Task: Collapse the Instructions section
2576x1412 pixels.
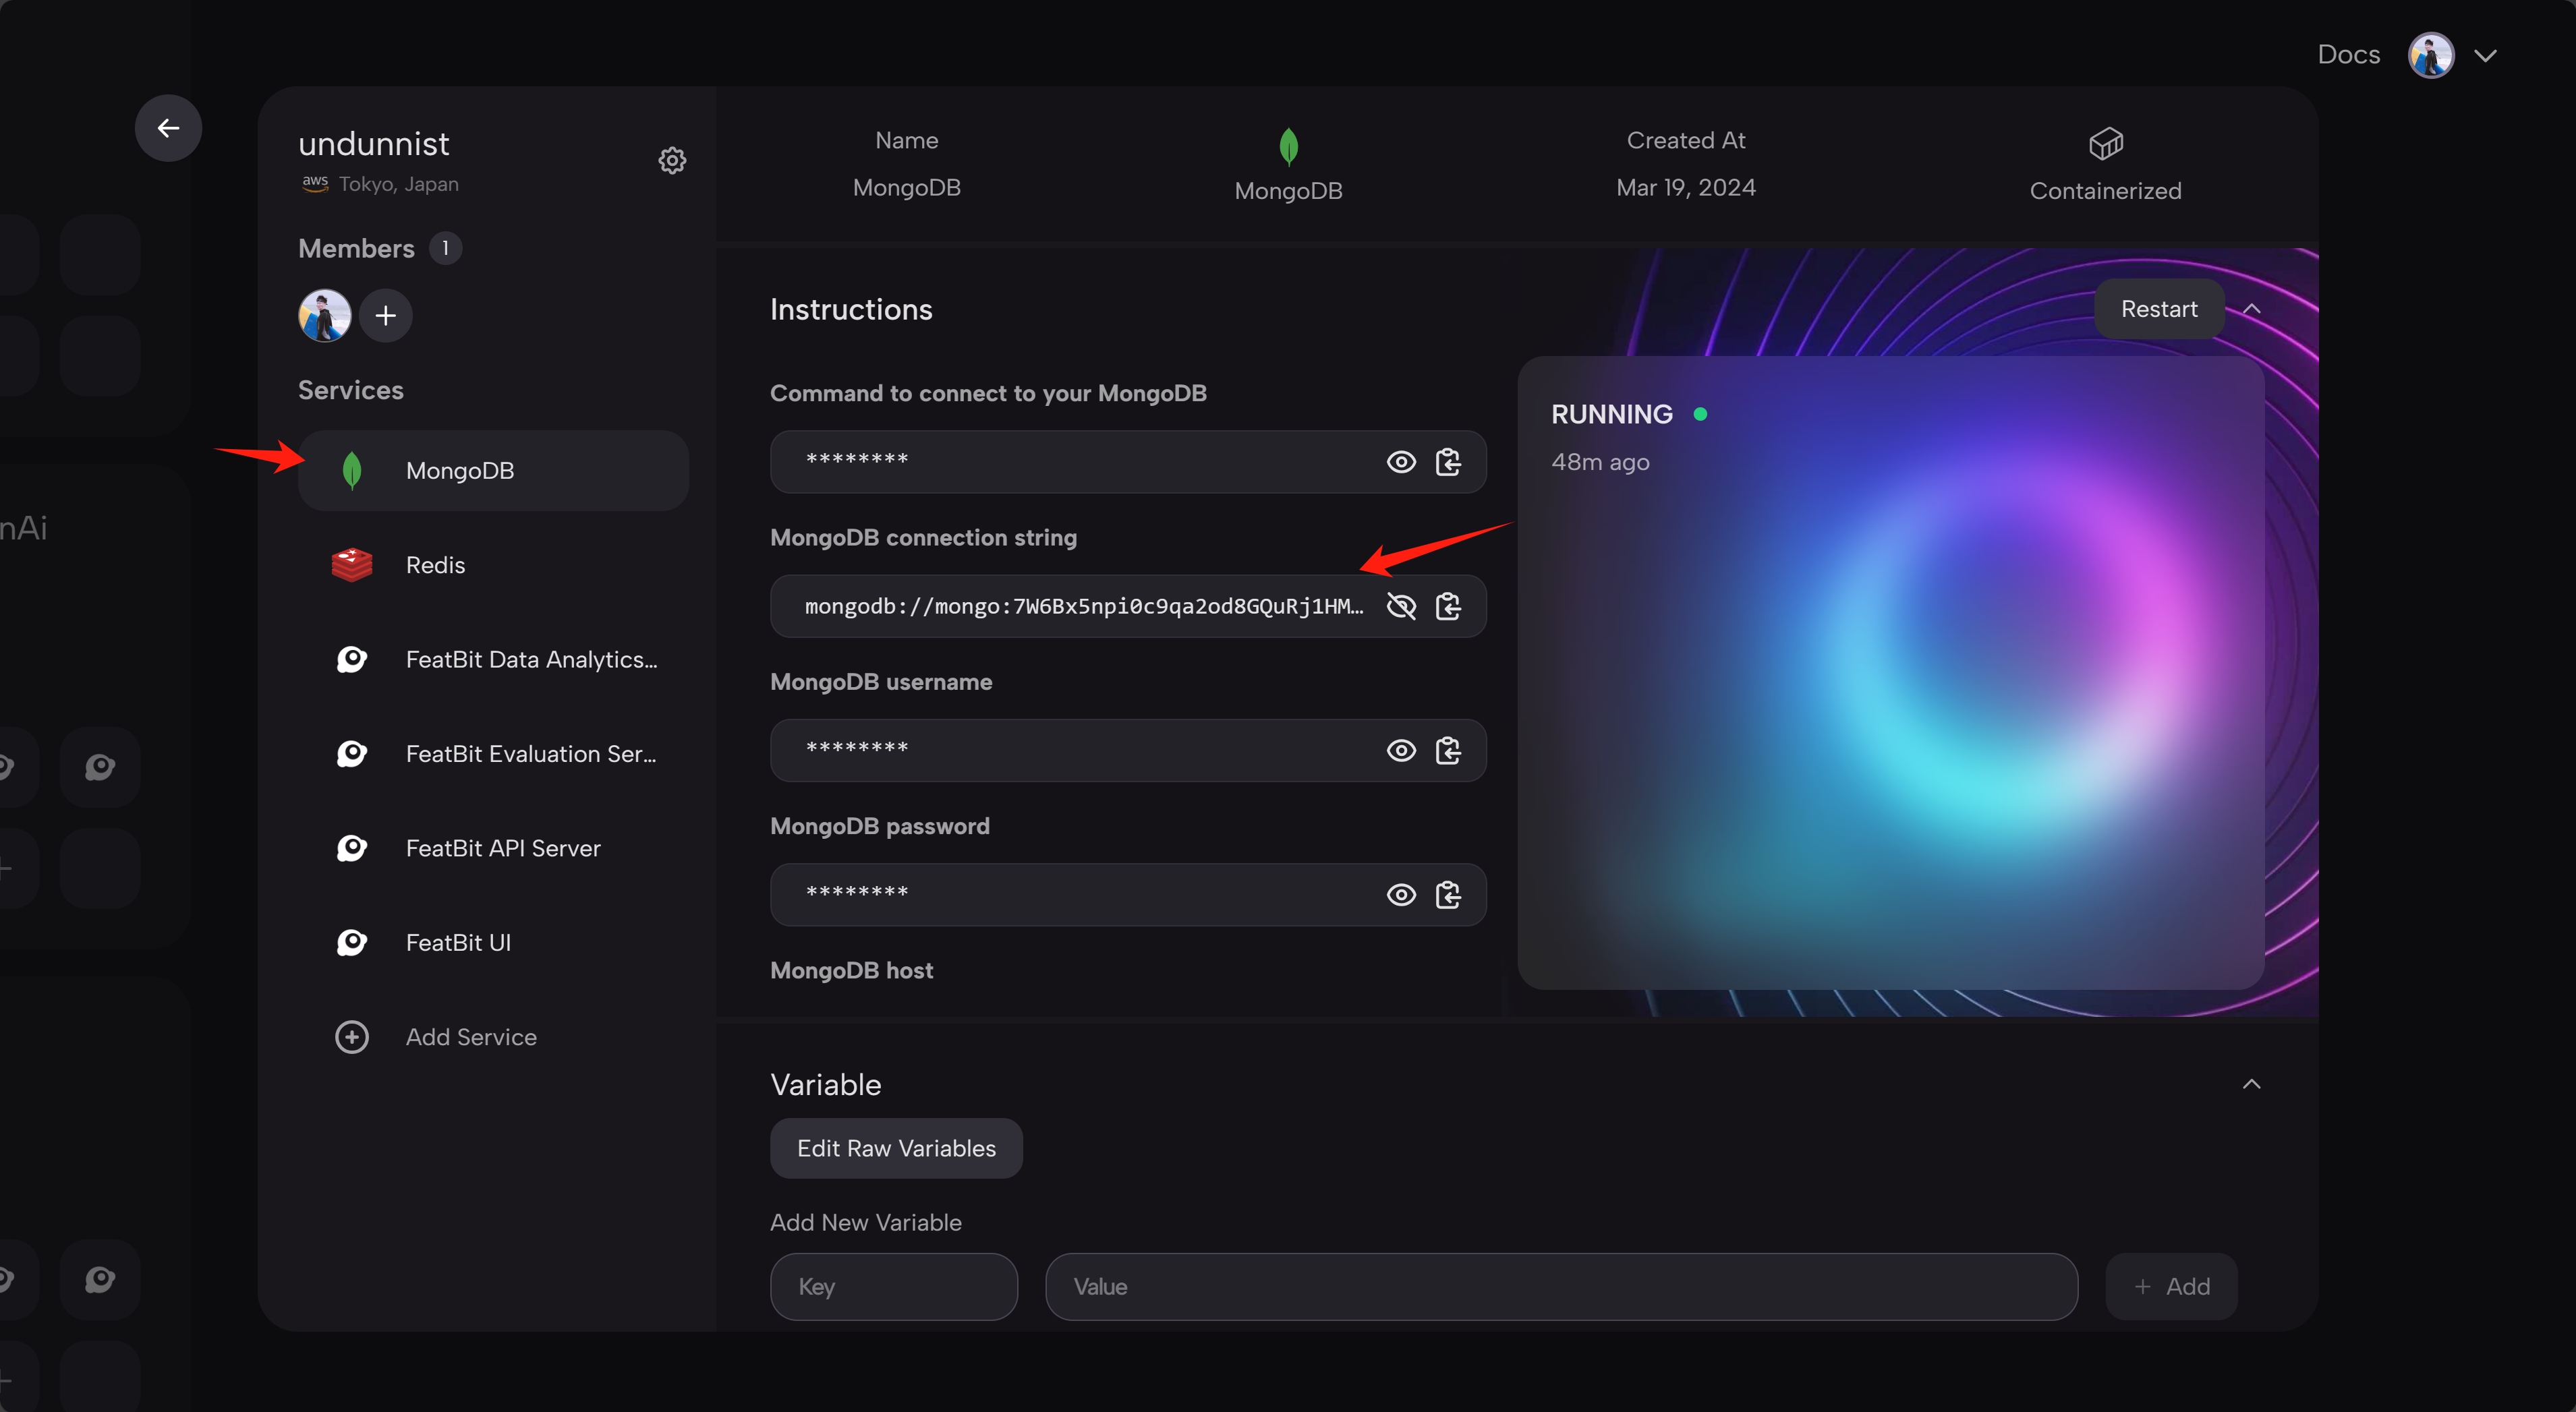Action: pyautogui.click(x=2251, y=309)
